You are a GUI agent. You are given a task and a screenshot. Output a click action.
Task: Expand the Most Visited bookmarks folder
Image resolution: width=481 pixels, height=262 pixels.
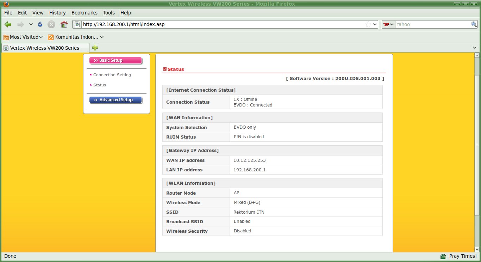click(23, 37)
